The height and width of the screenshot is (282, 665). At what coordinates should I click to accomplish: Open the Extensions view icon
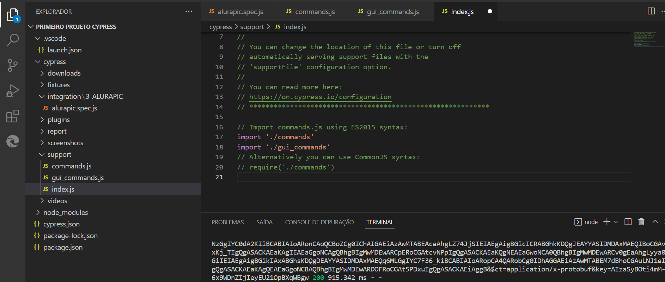pos(13,116)
